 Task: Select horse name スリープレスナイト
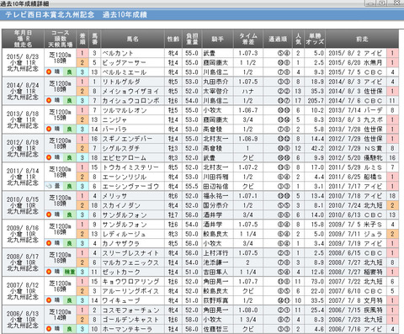pos(130,253)
